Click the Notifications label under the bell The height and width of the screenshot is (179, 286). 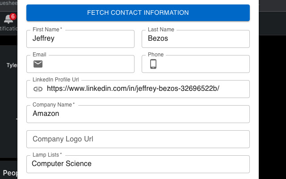(8, 29)
